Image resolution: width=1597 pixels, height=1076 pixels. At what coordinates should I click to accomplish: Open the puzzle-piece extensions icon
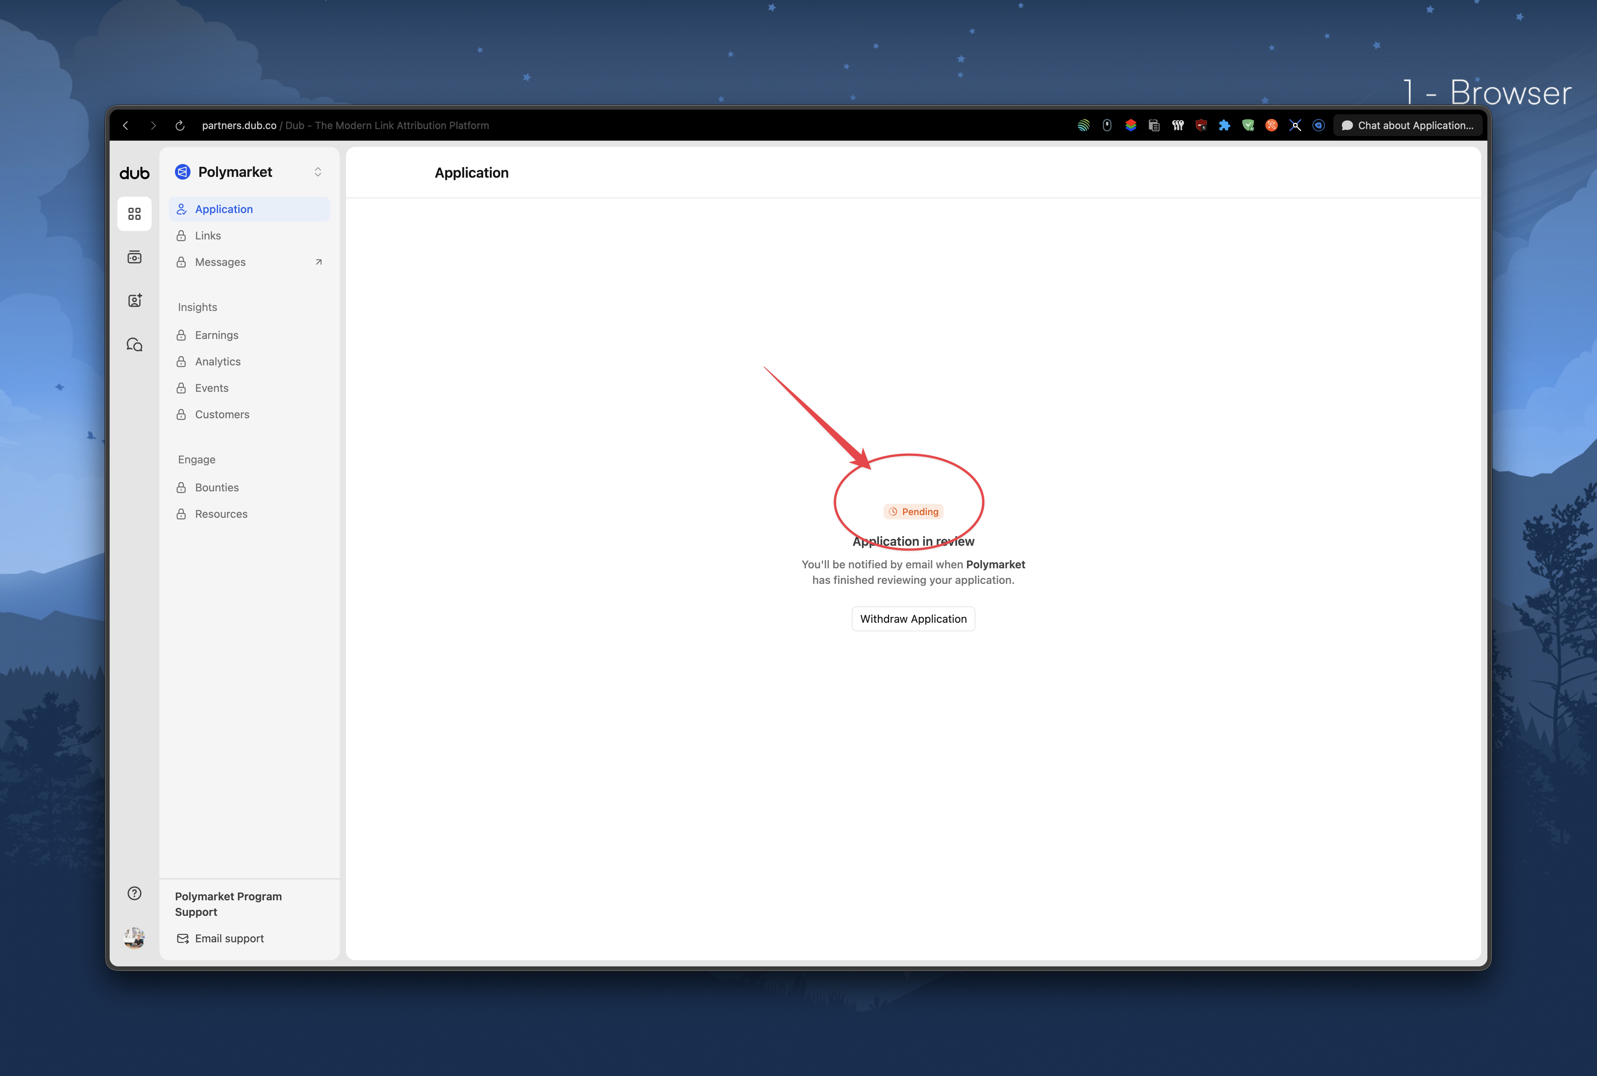tap(1224, 126)
